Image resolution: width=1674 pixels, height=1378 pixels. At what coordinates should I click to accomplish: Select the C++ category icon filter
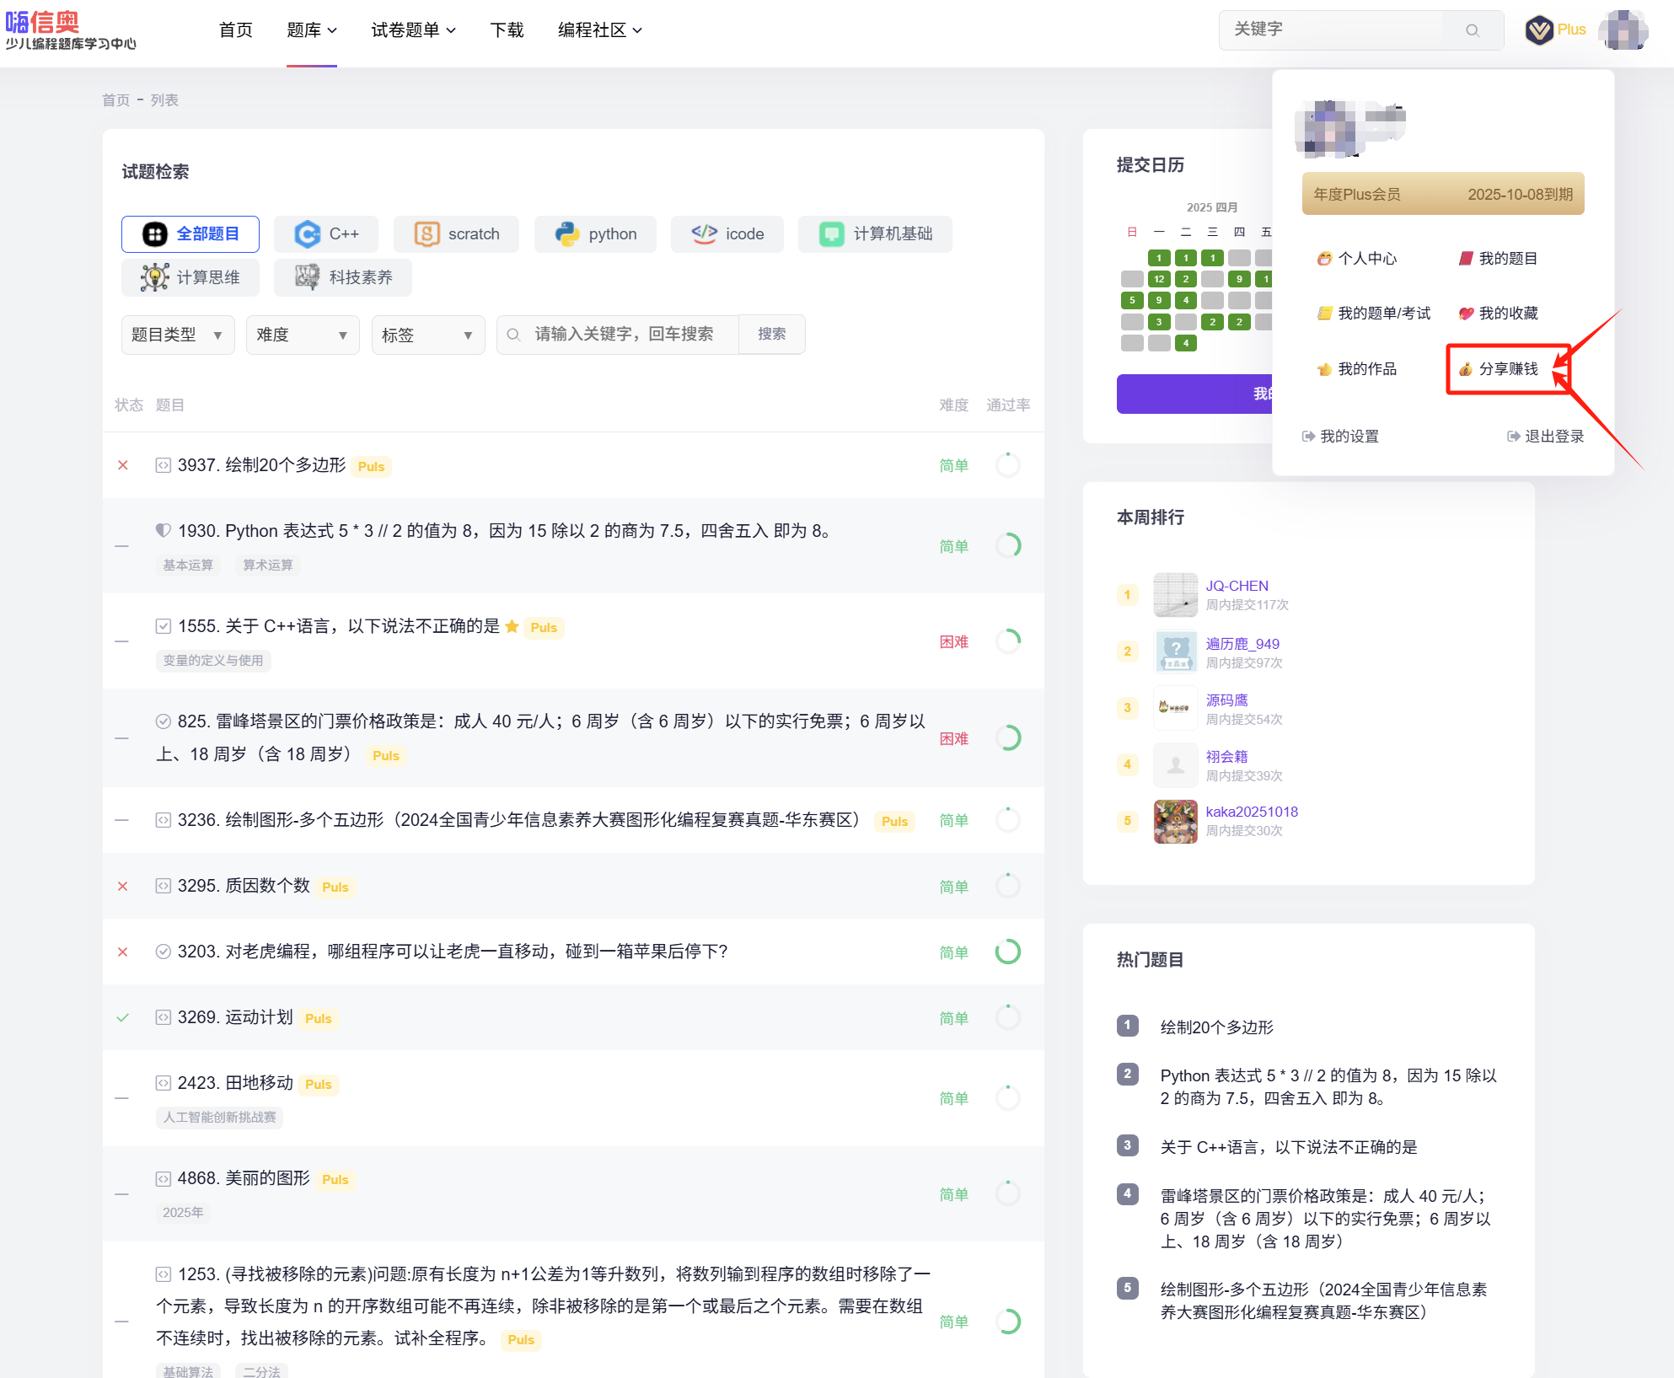[x=307, y=234]
